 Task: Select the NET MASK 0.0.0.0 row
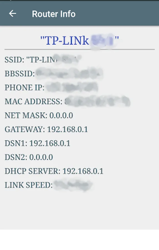pyautogui.click(x=39, y=116)
